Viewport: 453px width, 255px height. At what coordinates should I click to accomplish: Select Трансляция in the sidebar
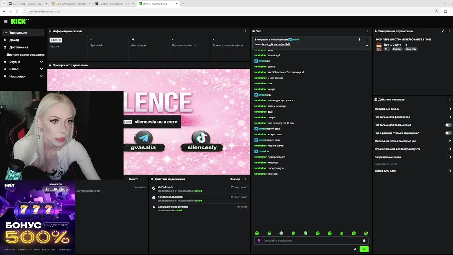23,33
